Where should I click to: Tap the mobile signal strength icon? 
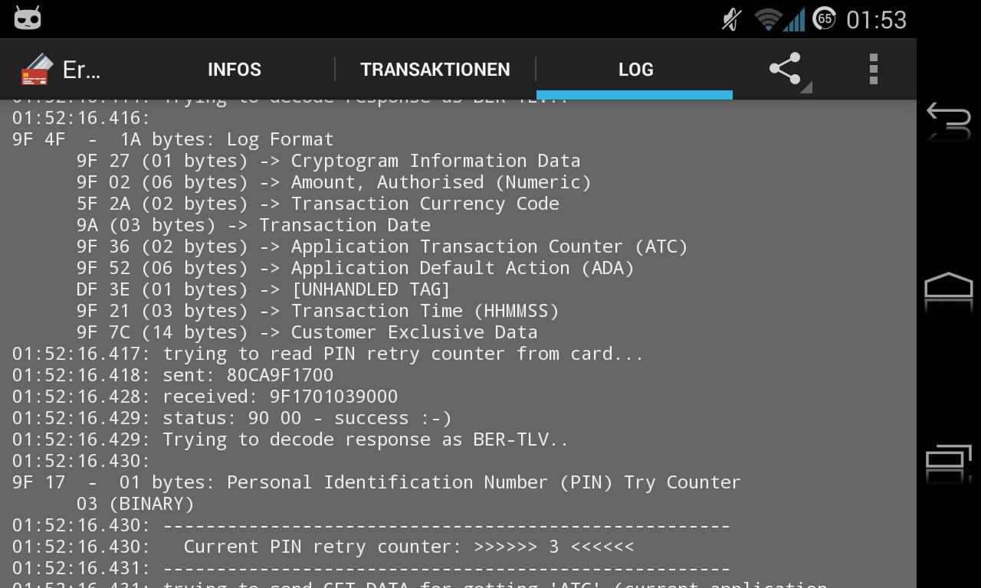[794, 19]
